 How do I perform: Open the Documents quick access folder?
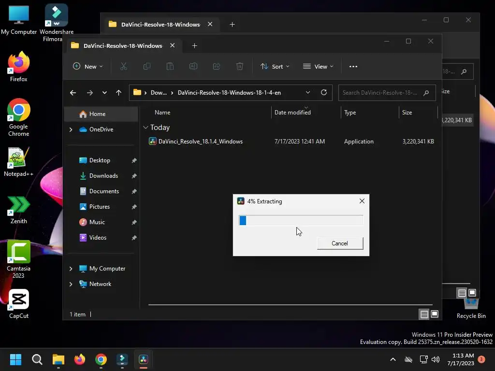104,191
